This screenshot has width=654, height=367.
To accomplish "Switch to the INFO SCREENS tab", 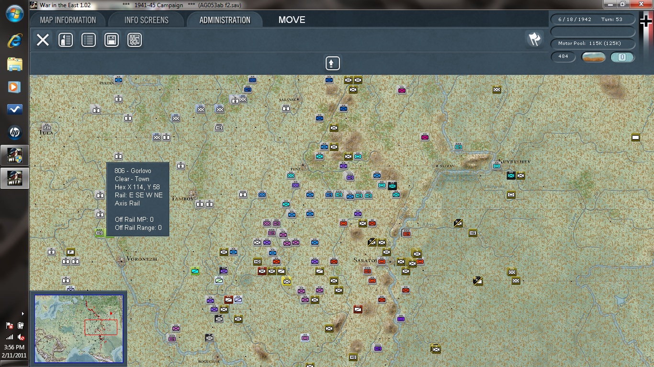I will click(147, 20).
